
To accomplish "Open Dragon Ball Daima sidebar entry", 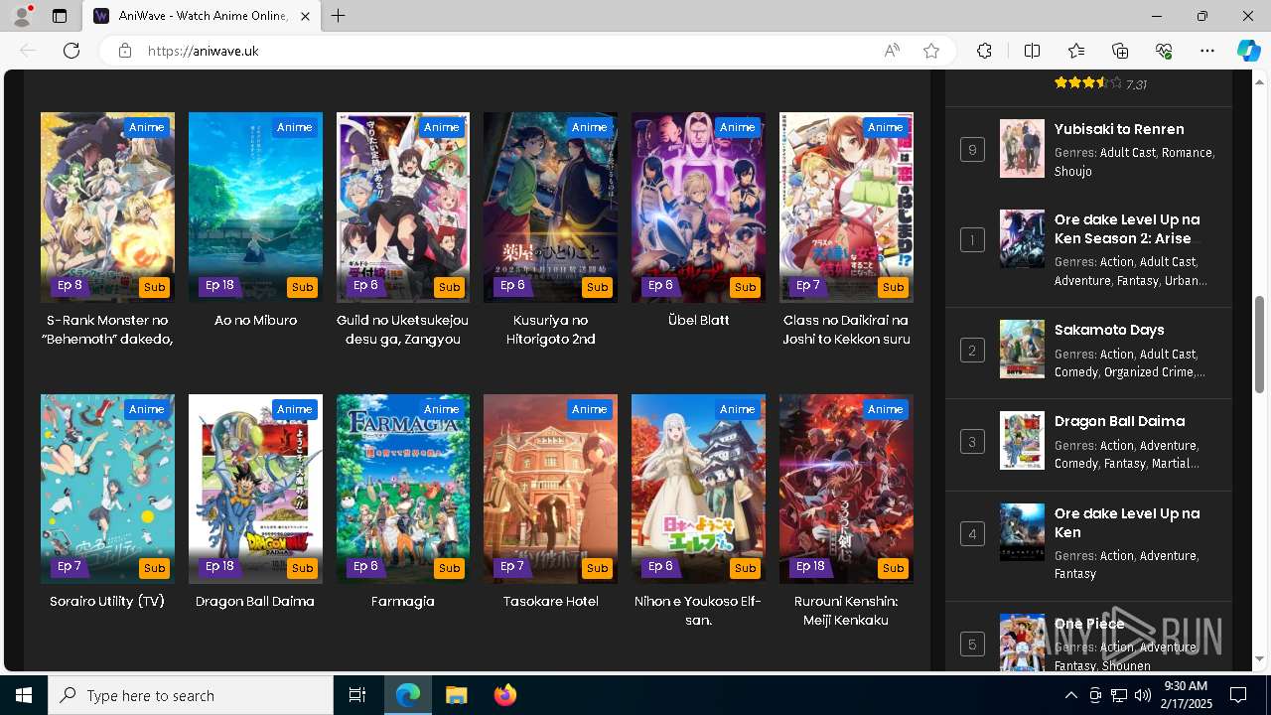I will tap(1119, 421).
